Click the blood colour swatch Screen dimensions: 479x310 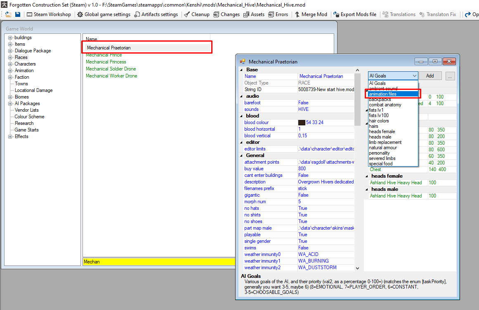click(302, 122)
